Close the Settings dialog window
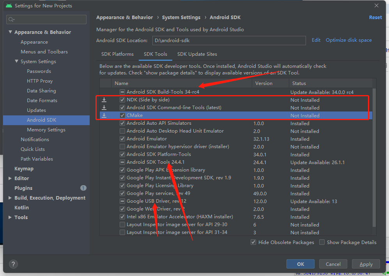Image resolution: width=389 pixels, height=276 pixels. (376, 6)
